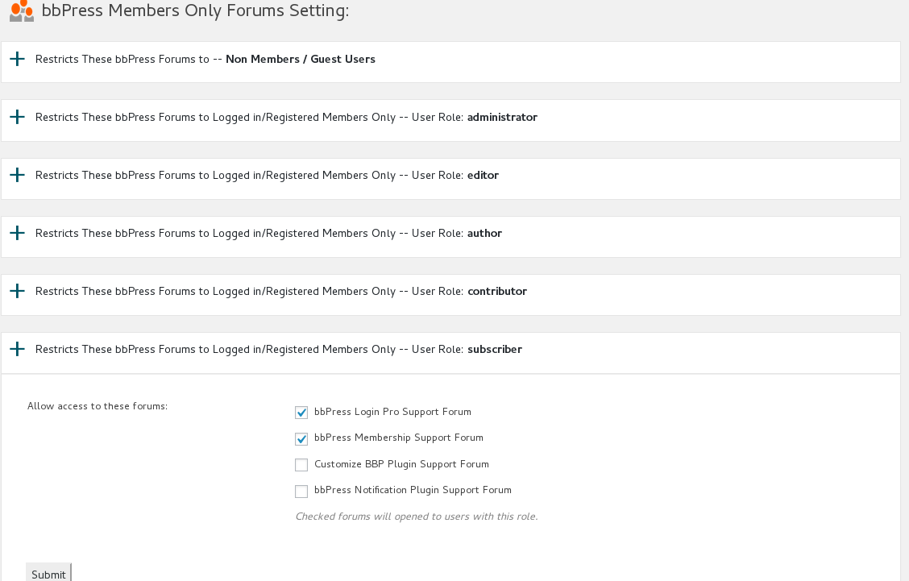909x581 pixels.
Task: Click the orange members icon beside page title
Action: click(x=22, y=10)
